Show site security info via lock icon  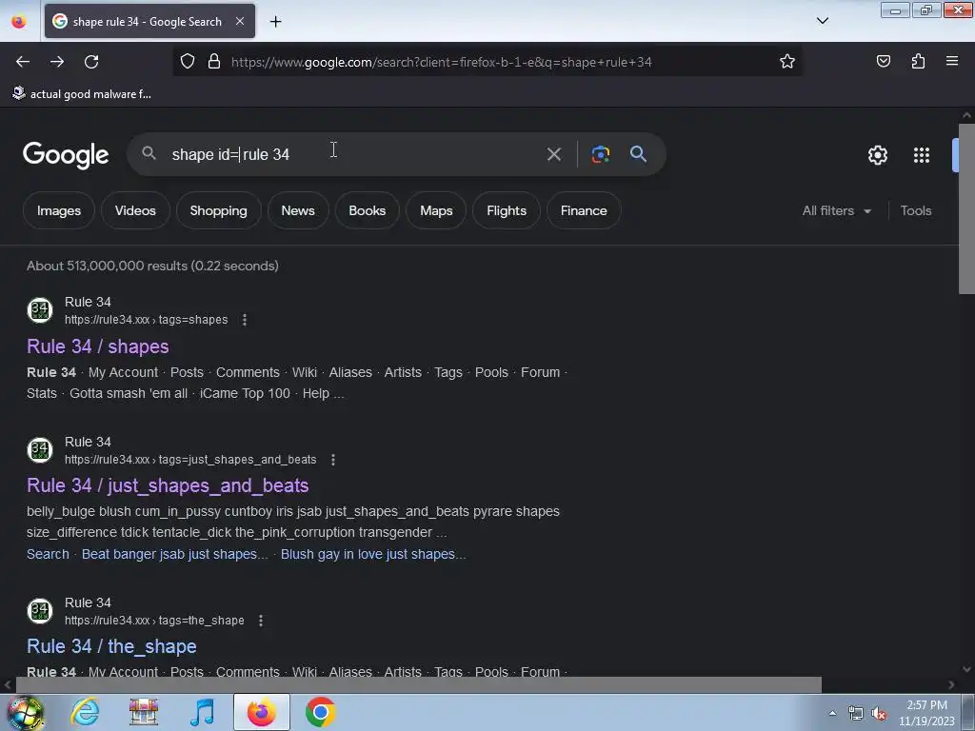tap(214, 62)
